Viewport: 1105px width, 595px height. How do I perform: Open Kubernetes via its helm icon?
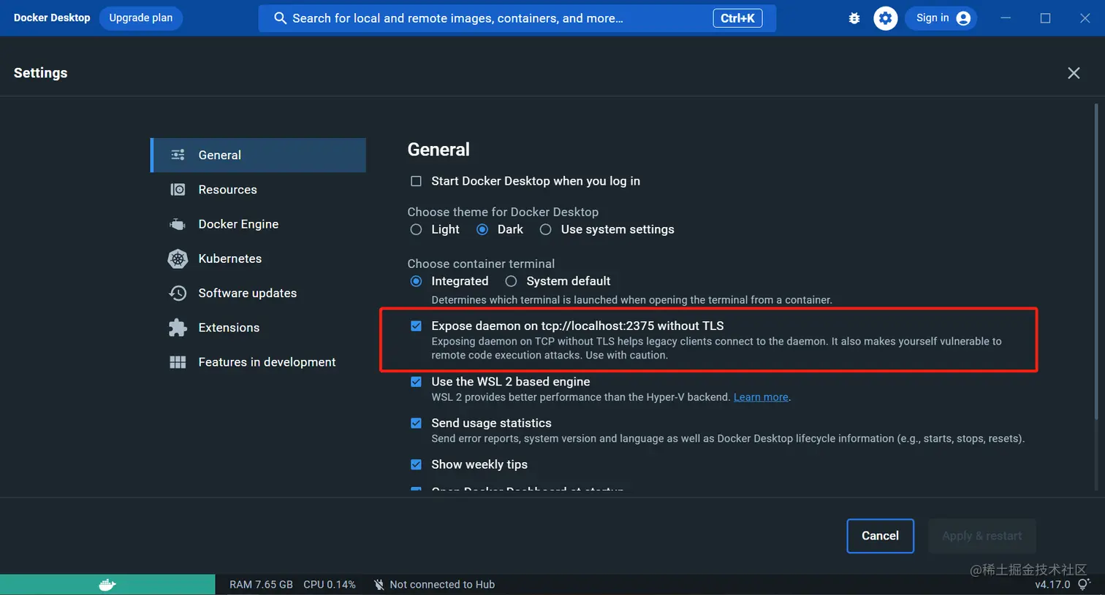coord(178,258)
